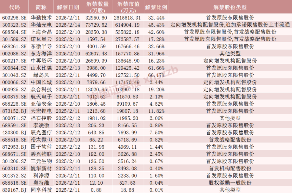
Task: Select the quantity 1806.45
Action: pyautogui.click(x=96, y=104)
